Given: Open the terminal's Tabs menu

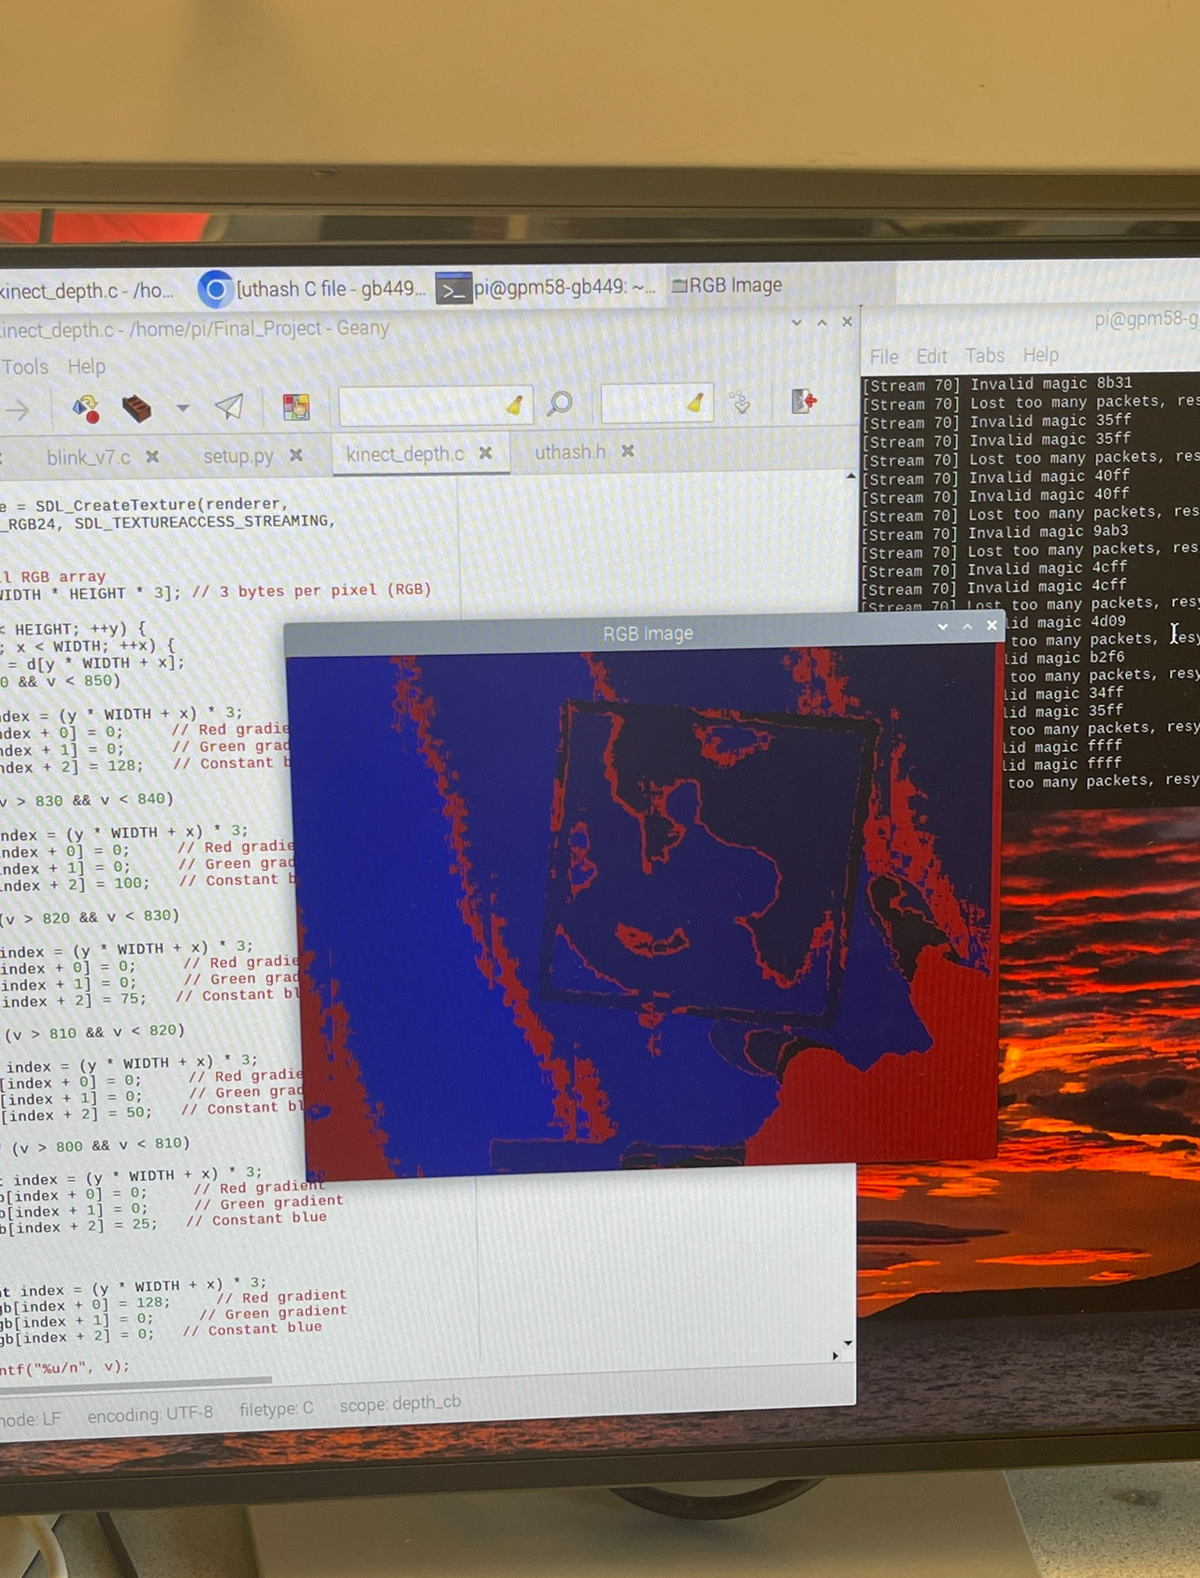Looking at the screenshot, I should point(984,355).
